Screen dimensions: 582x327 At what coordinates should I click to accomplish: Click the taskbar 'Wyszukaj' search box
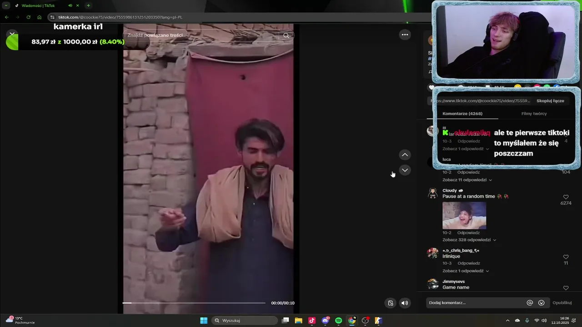245,321
